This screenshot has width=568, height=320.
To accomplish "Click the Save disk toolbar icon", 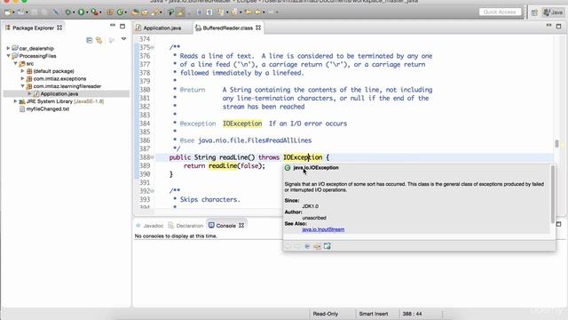I will point(35,12).
